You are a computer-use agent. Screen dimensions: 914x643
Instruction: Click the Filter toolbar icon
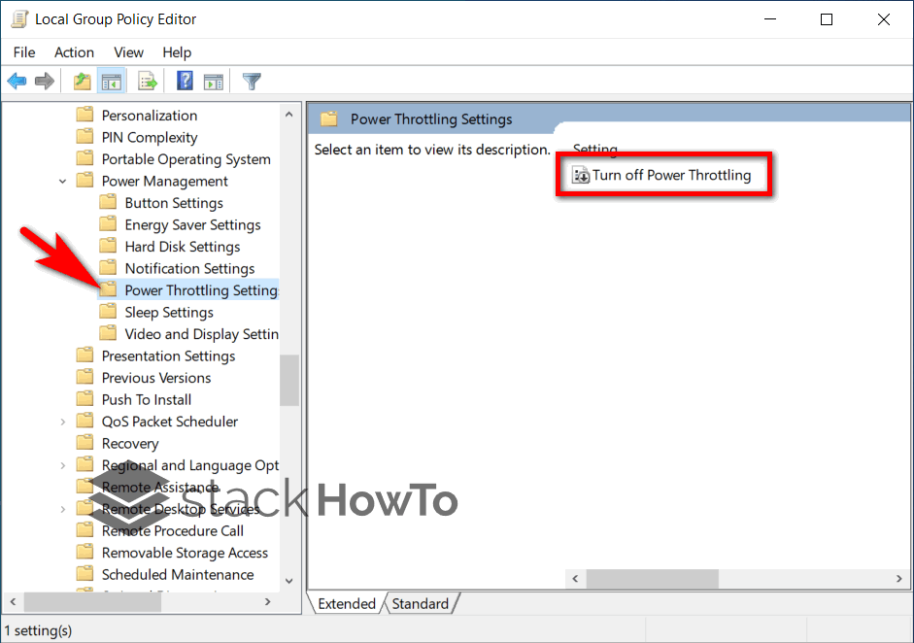[x=252, y=81]
